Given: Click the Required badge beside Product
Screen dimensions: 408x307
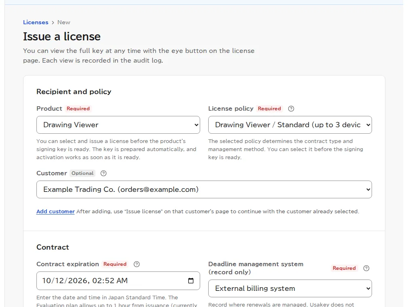Looking at the screenshot, I should 78,109.
